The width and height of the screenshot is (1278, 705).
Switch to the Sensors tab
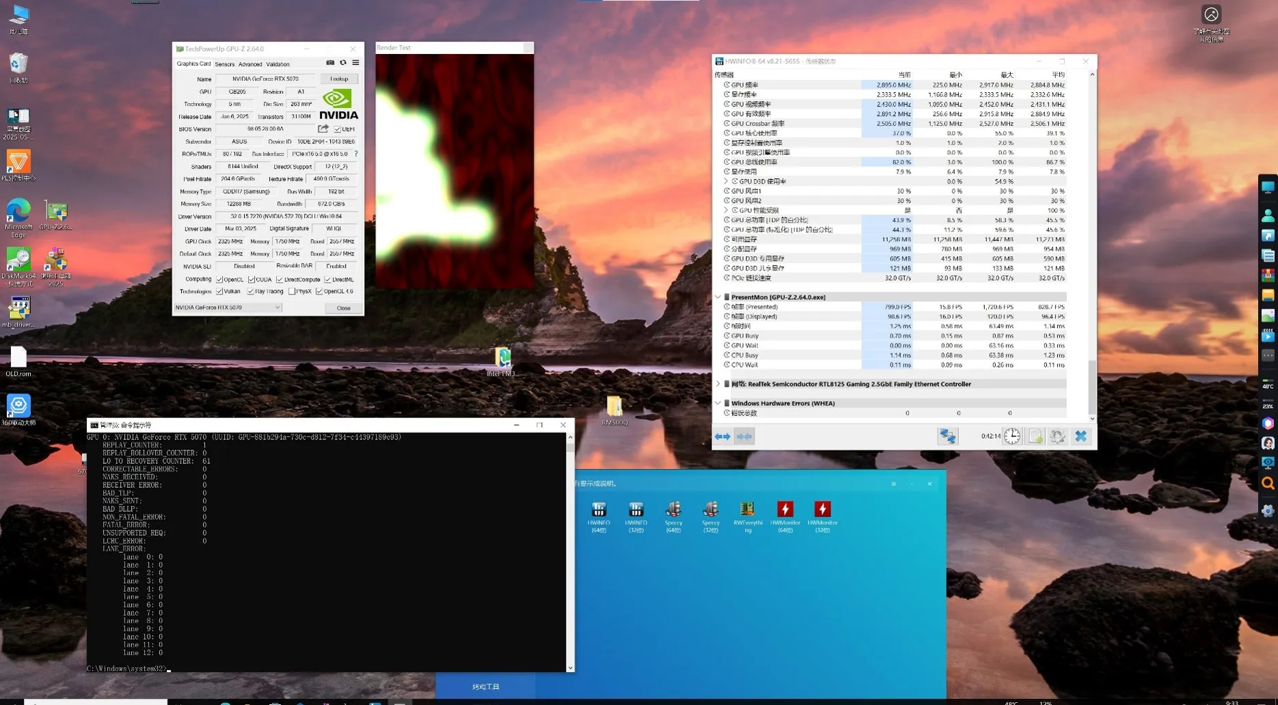[224, 64]
